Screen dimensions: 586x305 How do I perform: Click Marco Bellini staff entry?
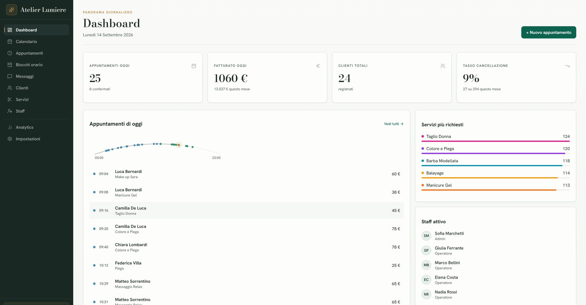pos(496,265)
